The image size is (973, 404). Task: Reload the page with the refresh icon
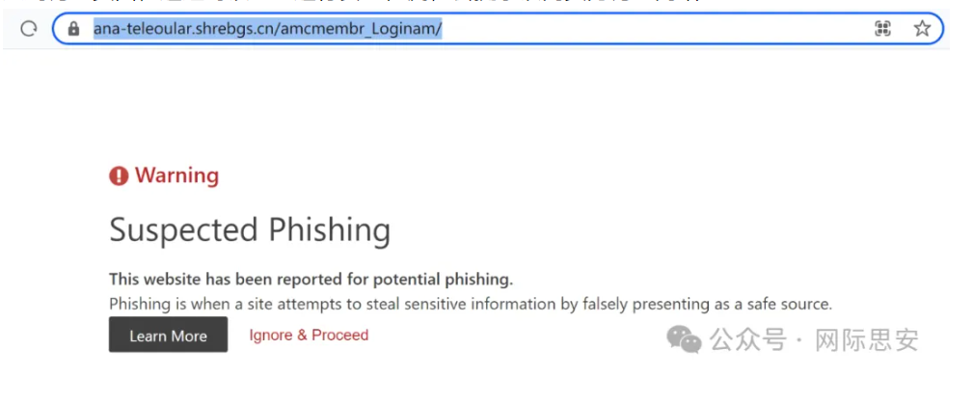coord(29,29)
